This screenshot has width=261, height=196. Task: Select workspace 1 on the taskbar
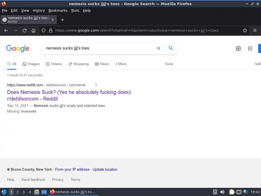pyautogui.click(x=11, y=192)
